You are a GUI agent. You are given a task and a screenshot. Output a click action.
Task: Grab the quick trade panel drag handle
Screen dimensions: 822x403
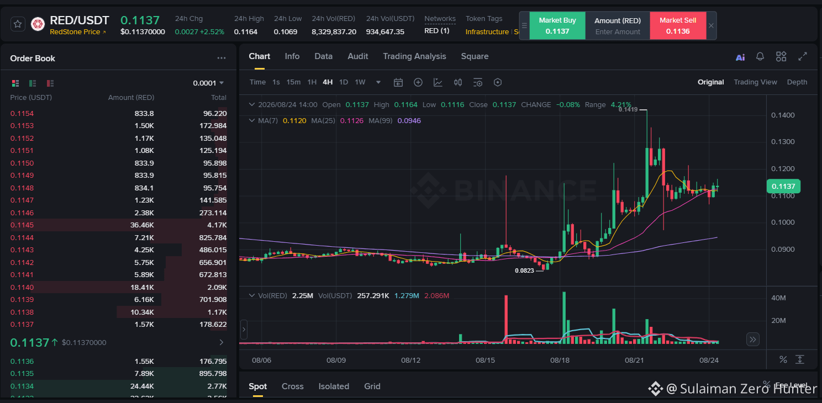pos(524,25)
